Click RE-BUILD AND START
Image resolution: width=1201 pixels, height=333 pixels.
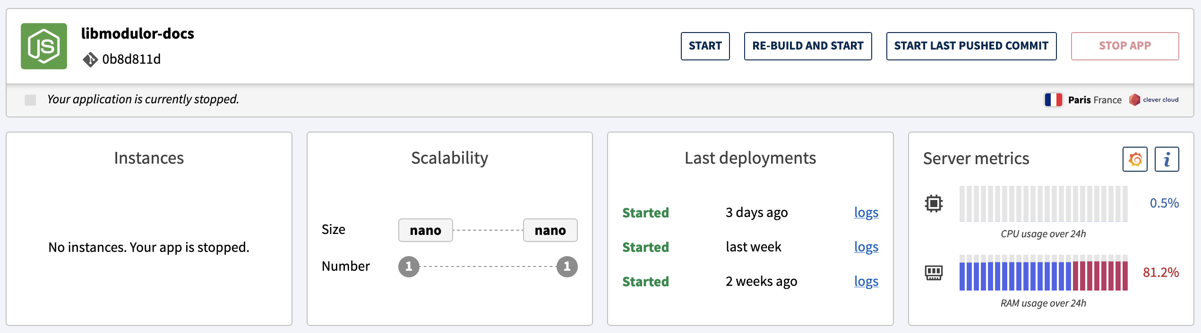808,46
